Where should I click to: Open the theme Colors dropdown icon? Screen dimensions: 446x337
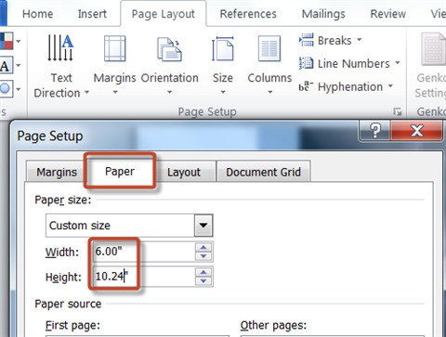(x=10, y=41)
